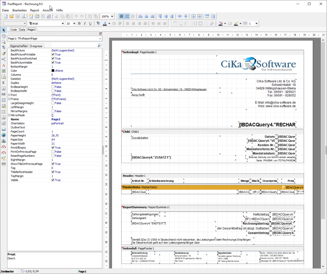The image size is (327, 274).
Task: Open the Hilfe menu
Action: pyautogui.click(x=59, y=10)
